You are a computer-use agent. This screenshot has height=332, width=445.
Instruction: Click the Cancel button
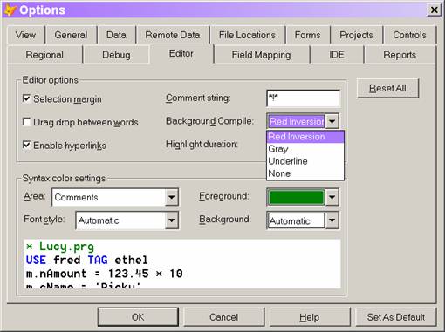223,317
